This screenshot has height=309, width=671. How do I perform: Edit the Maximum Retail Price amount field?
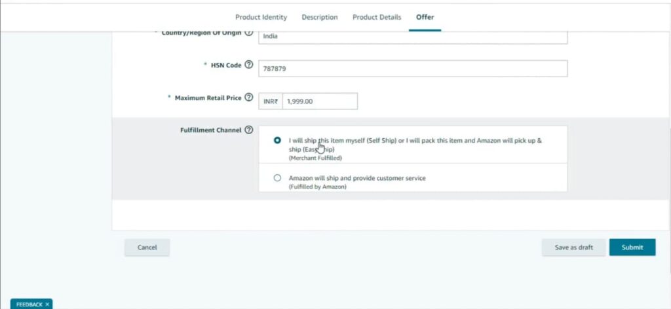point(320,101)
